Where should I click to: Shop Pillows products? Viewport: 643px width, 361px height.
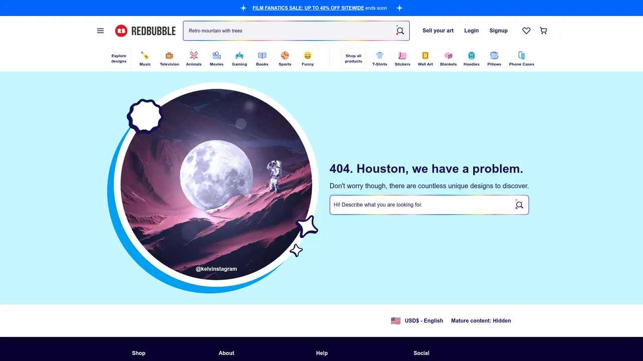494,59
